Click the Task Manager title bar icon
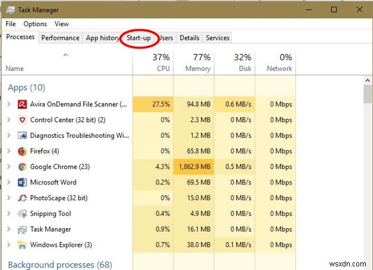This screenshot has height=270, width=373. [x=11, y=10]
